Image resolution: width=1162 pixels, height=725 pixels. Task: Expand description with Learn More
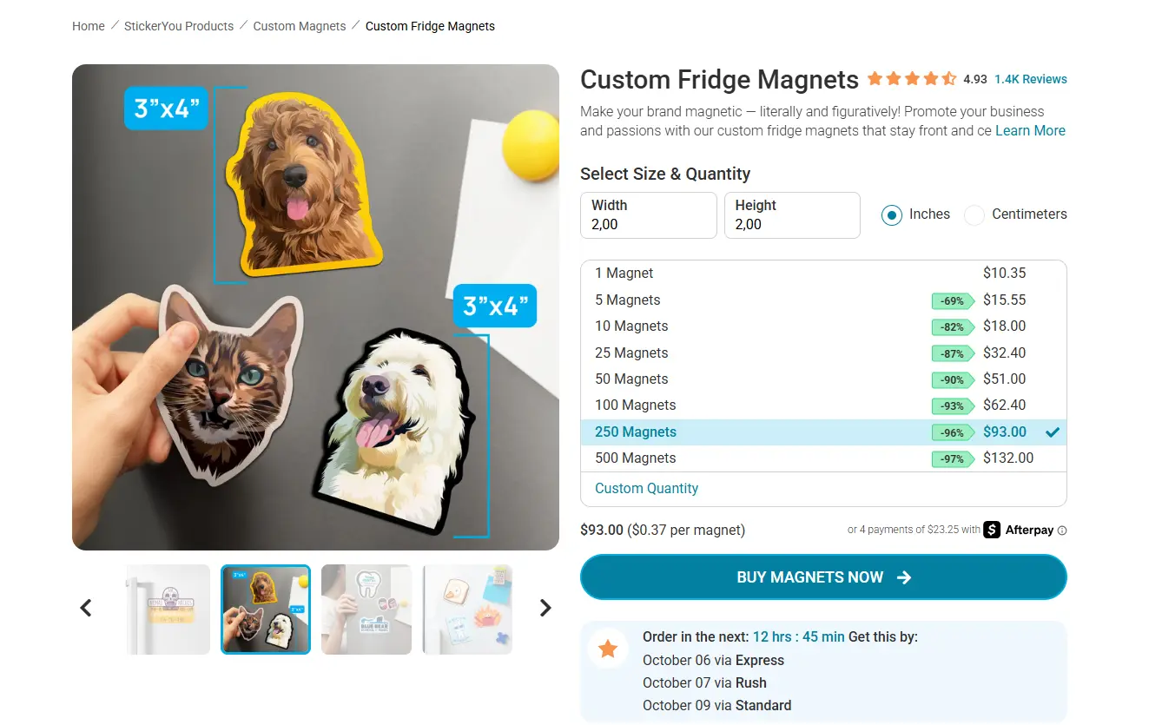coord(1030,131)
